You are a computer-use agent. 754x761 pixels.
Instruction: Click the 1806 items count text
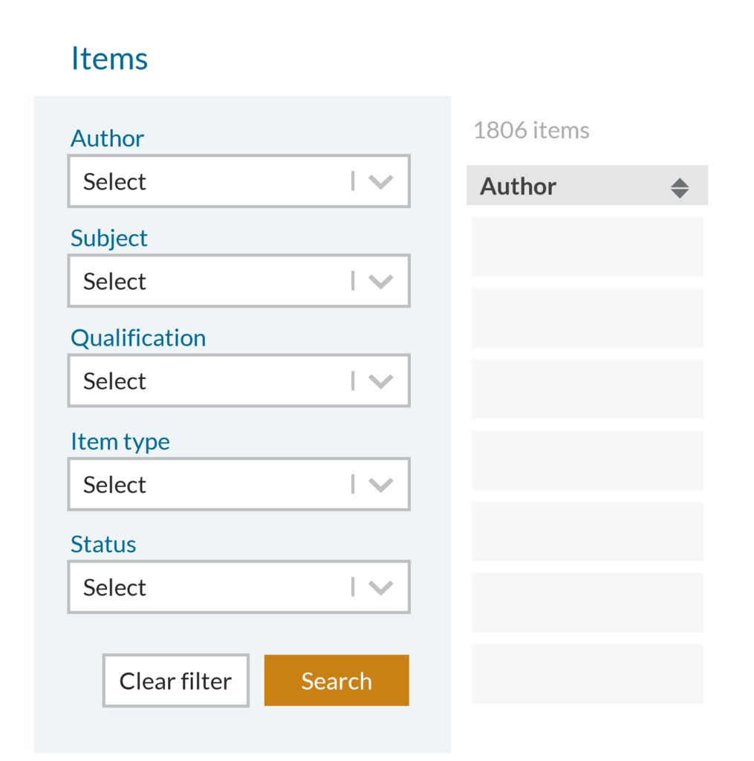pyautogui.click(x=531, y=129)
